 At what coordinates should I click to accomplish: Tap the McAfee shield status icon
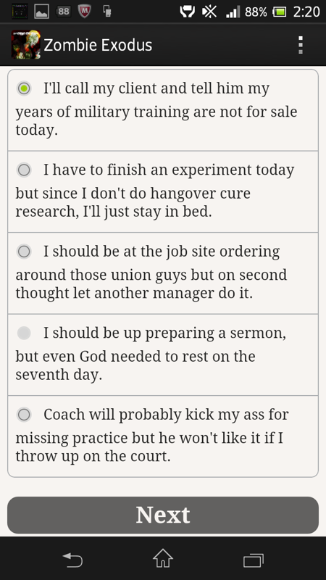[85, 11]
